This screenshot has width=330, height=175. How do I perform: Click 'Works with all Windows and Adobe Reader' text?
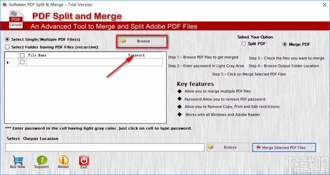(223, 115)
